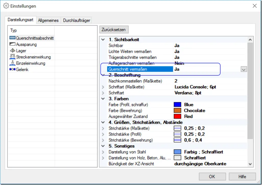
Task: Select the Querschnittsabschnitt type icon
Action: tap(12, 38)
